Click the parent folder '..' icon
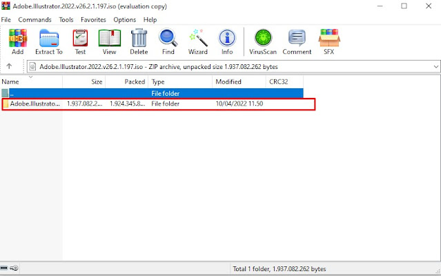The width and height of the screenshot is (441, 276). [5, 93]
